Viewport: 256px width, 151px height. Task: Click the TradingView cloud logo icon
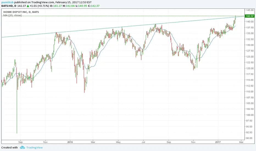22,147
